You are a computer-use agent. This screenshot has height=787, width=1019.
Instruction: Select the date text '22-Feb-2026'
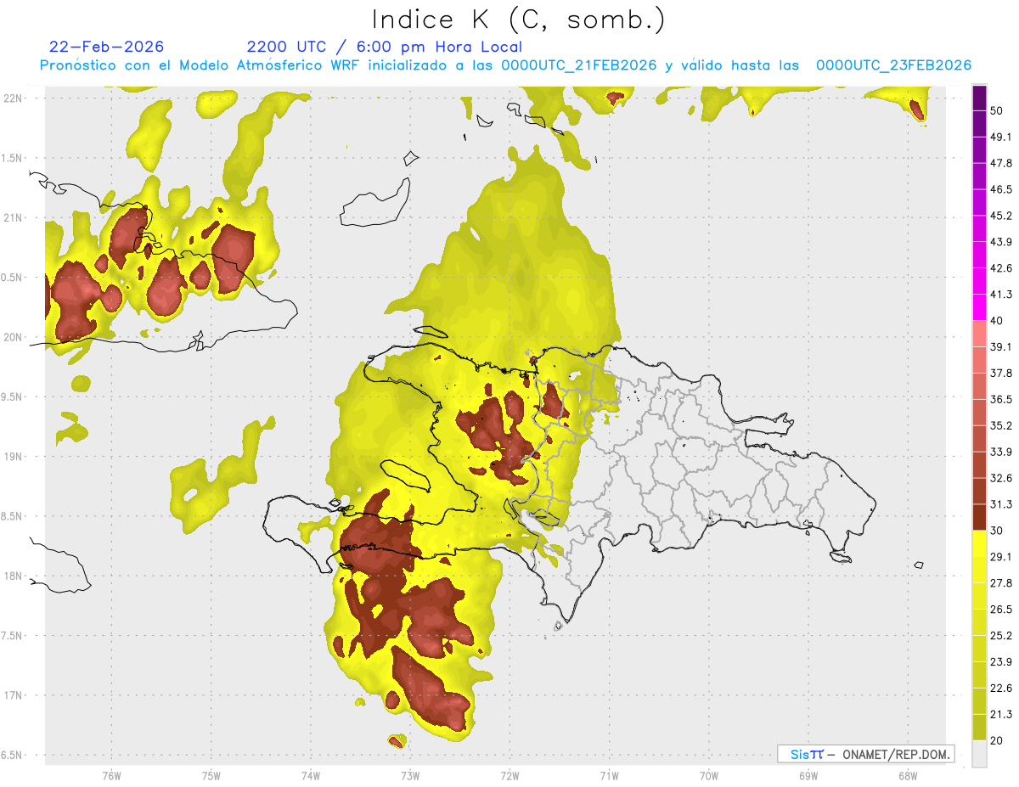(x=106, y=47)
